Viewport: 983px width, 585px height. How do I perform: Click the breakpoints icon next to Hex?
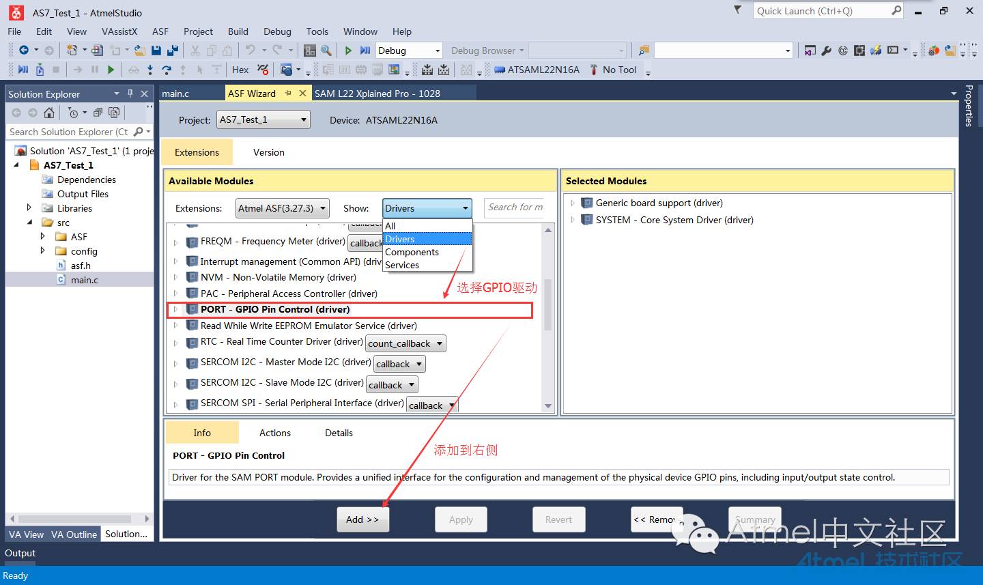[263, 69]
